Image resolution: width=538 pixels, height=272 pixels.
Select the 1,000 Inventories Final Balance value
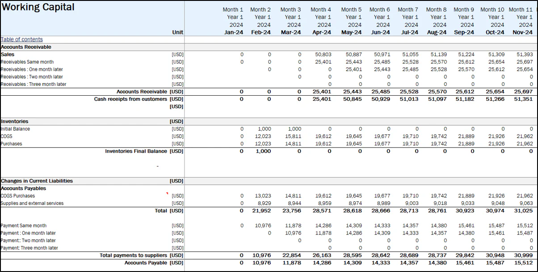pyautogui.click(x=263, y=151)
